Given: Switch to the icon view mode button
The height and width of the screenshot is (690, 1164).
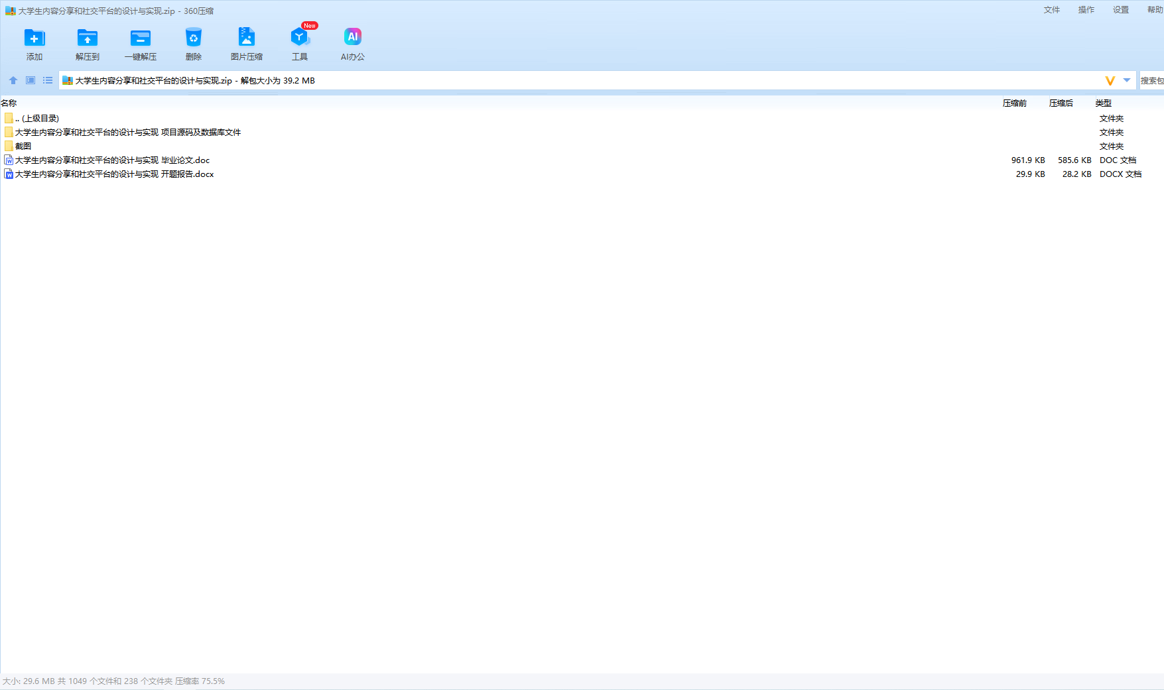Looking at the screenshot, I should (x=31, y=80).
